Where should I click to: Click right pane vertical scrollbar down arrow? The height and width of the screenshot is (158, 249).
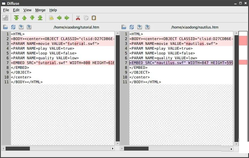(236, 144)
